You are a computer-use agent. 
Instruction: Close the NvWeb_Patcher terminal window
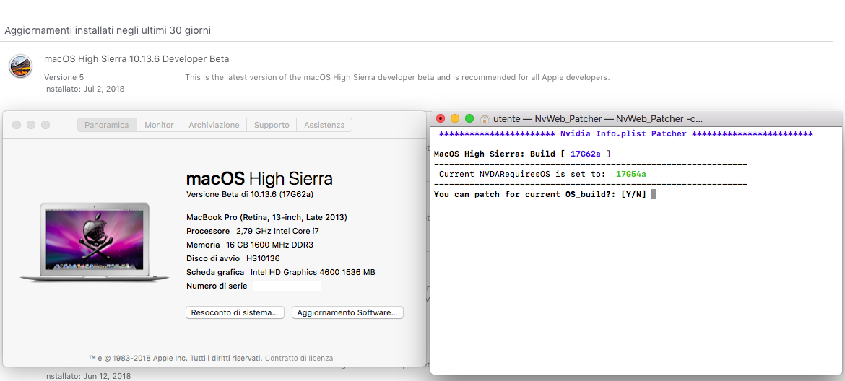(x=441, y=118)
